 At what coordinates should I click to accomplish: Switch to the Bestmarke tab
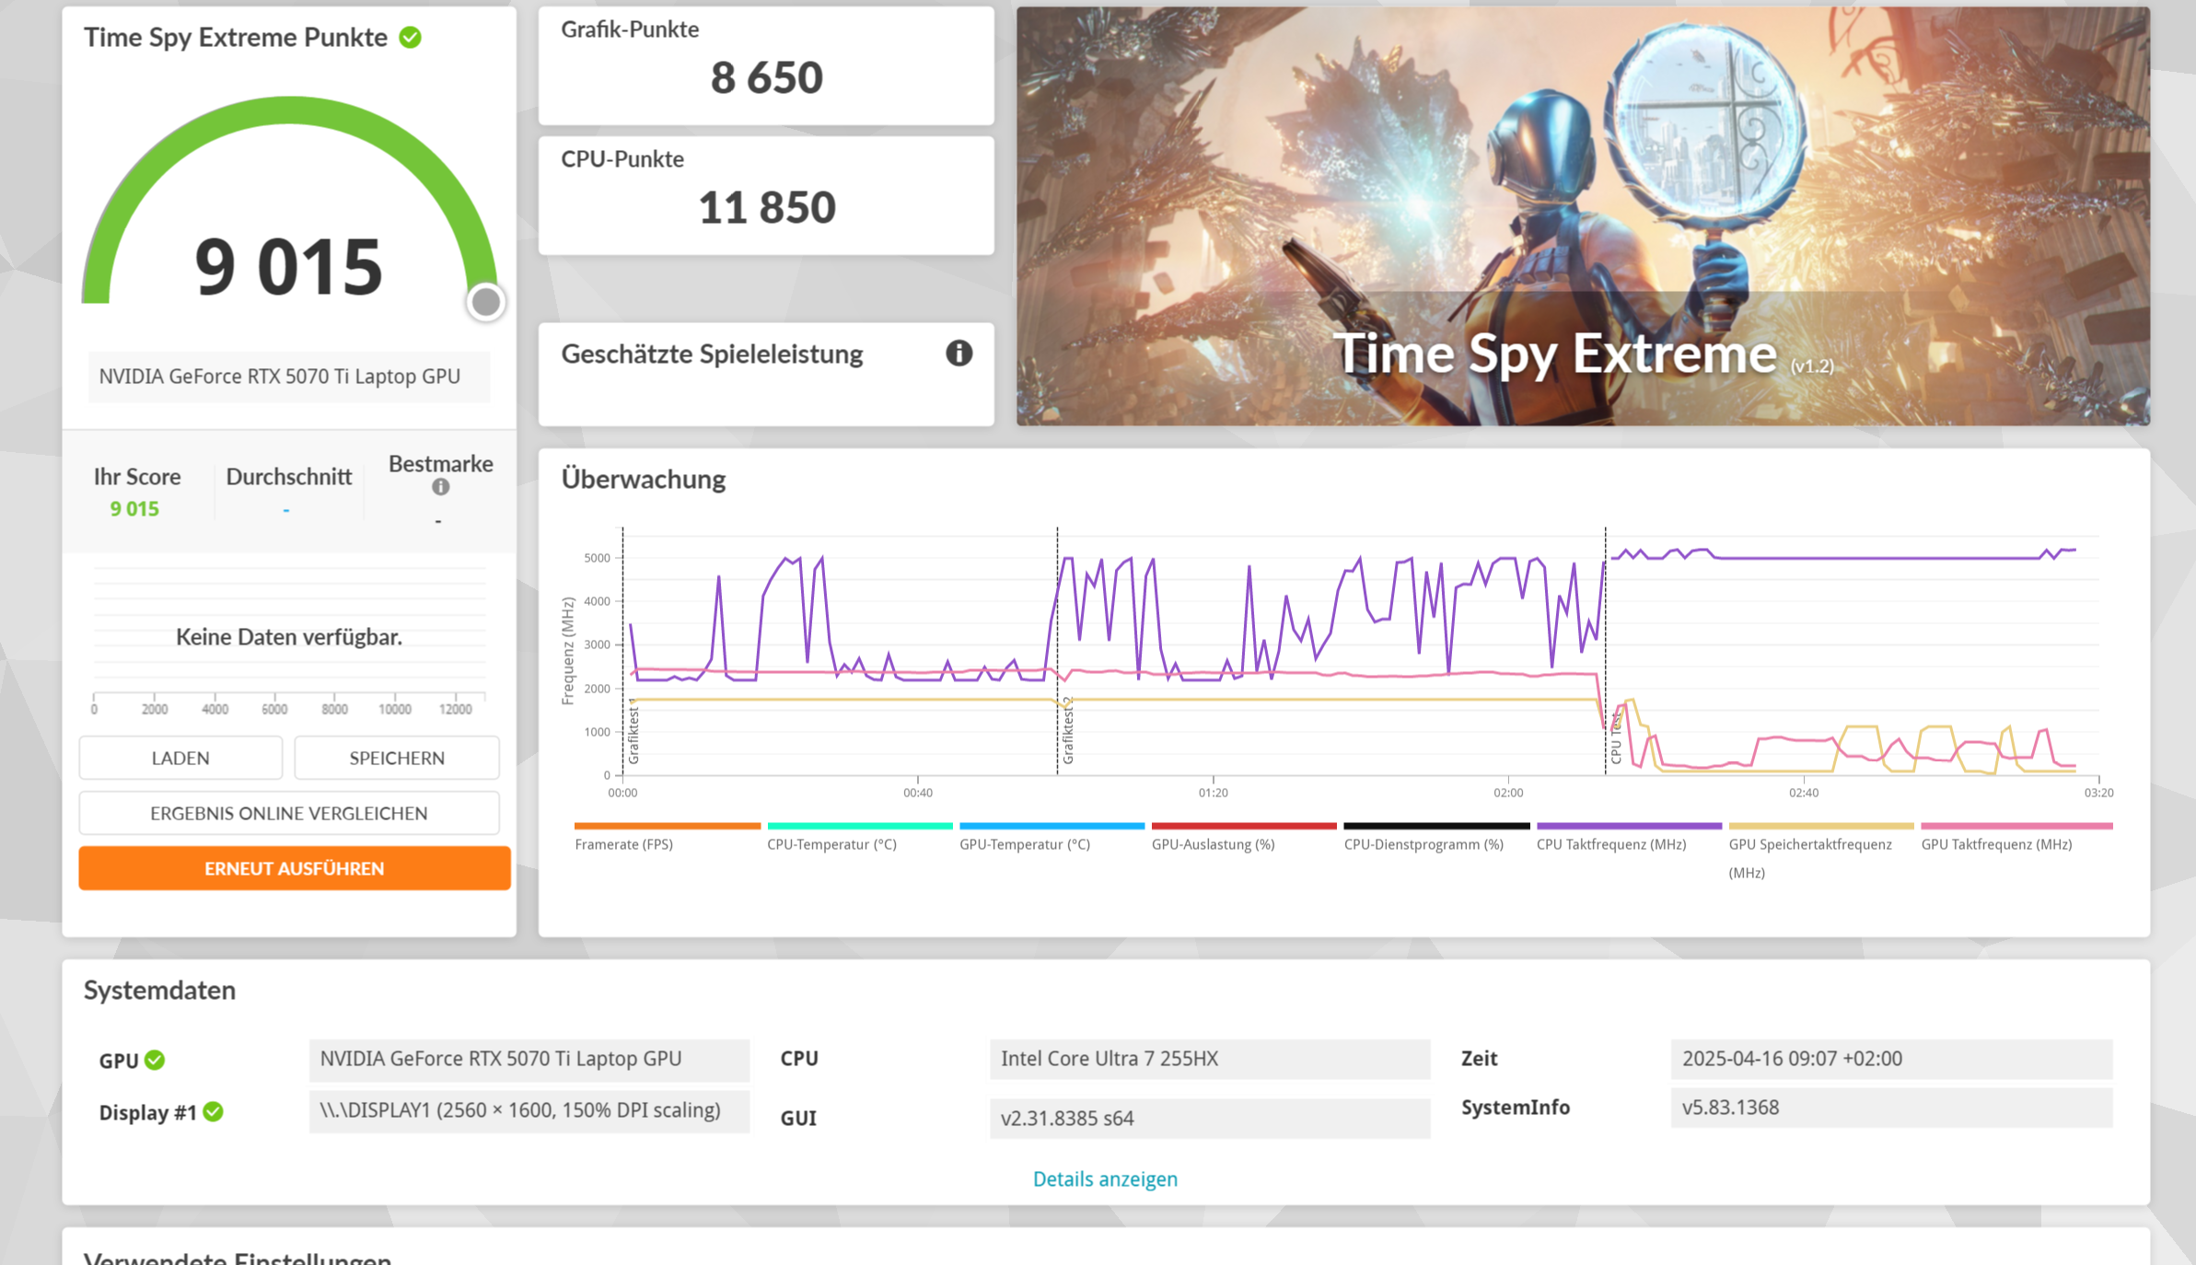pyautogui.click(x=441, y=464)
